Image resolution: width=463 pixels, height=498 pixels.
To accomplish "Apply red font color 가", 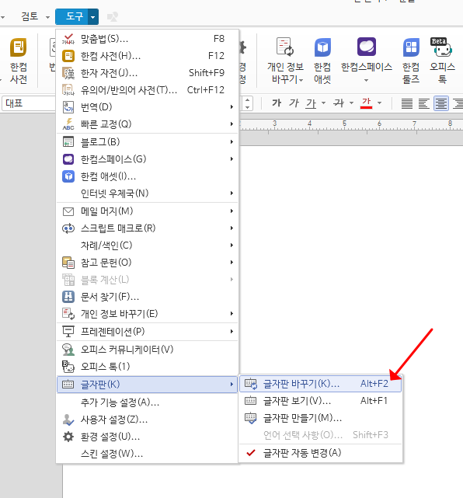I will 366,103.
